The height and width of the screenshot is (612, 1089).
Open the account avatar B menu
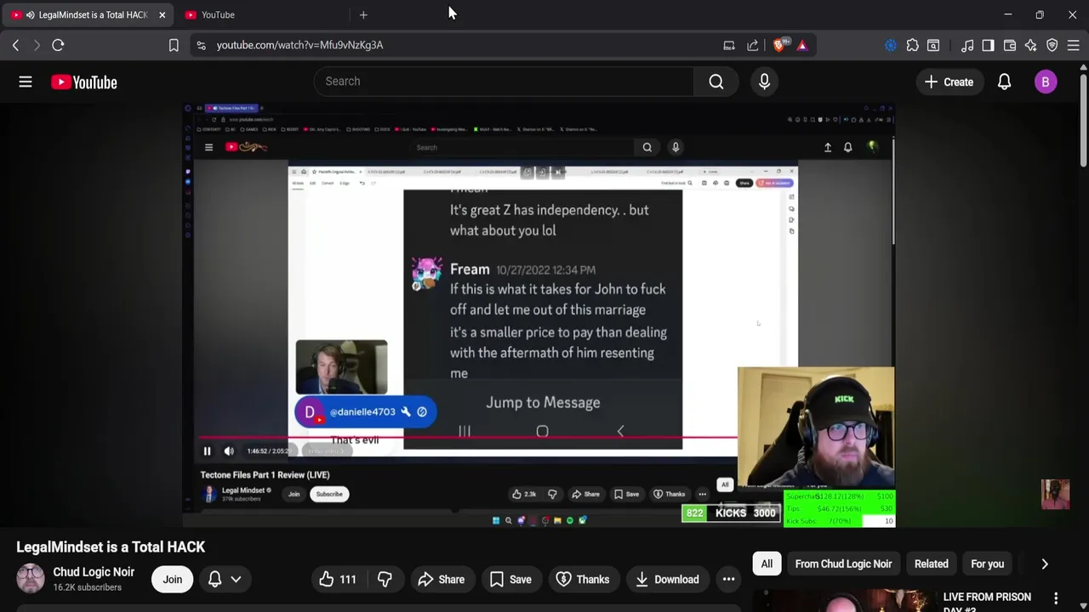pos(1046,82)
